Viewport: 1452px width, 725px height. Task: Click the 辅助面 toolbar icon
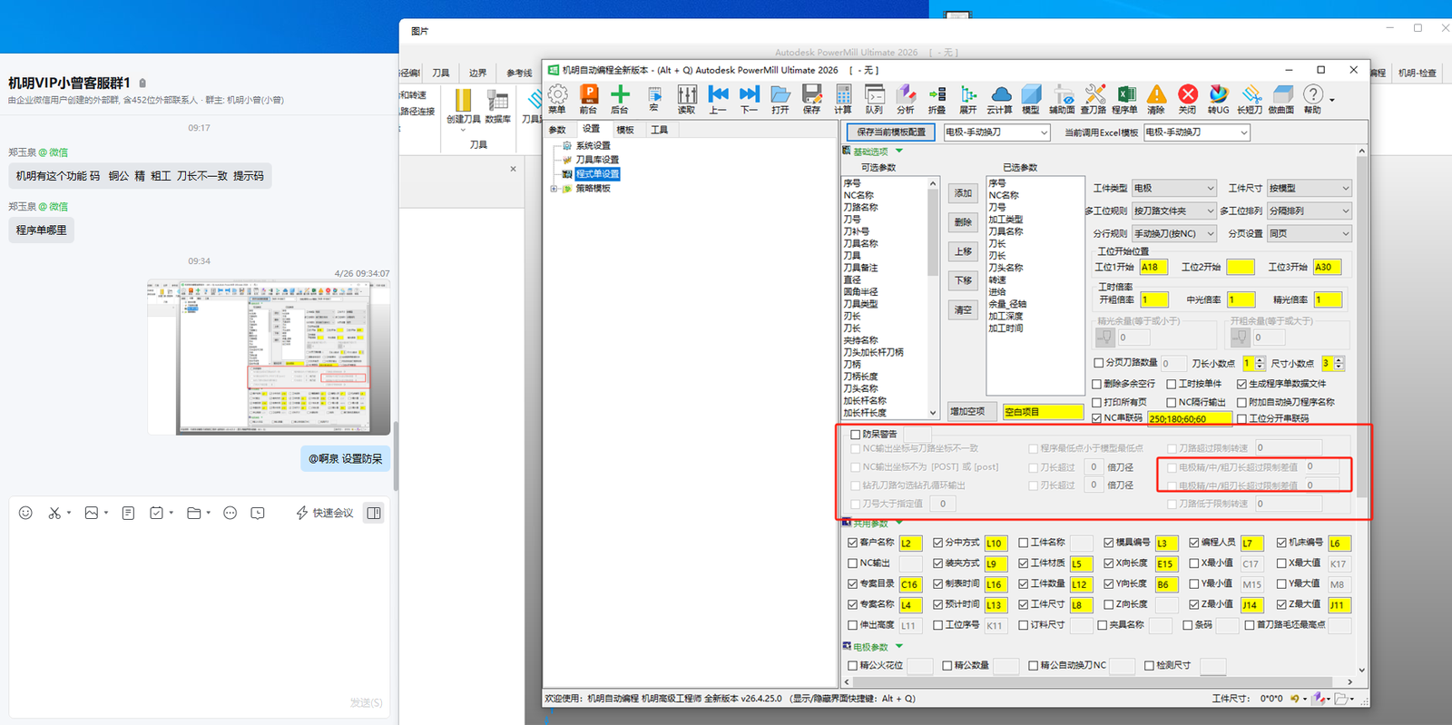(1062, 99)
